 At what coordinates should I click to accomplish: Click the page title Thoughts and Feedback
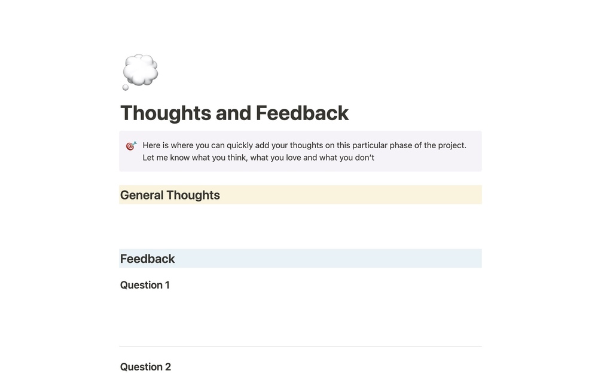234,113
